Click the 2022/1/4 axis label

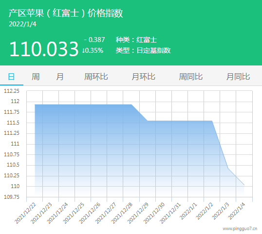[x=237, y=211]
